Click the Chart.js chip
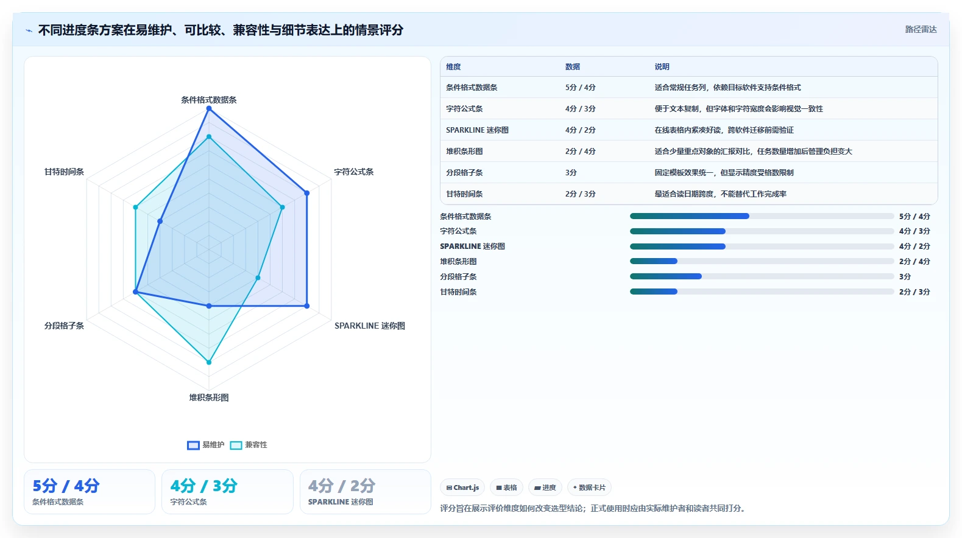This screenshot has width=962, height=538. coord(462,487)
